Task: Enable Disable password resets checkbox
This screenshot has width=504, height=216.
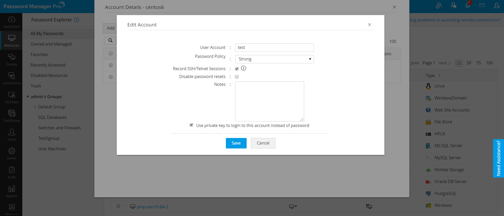Action: 237,77
